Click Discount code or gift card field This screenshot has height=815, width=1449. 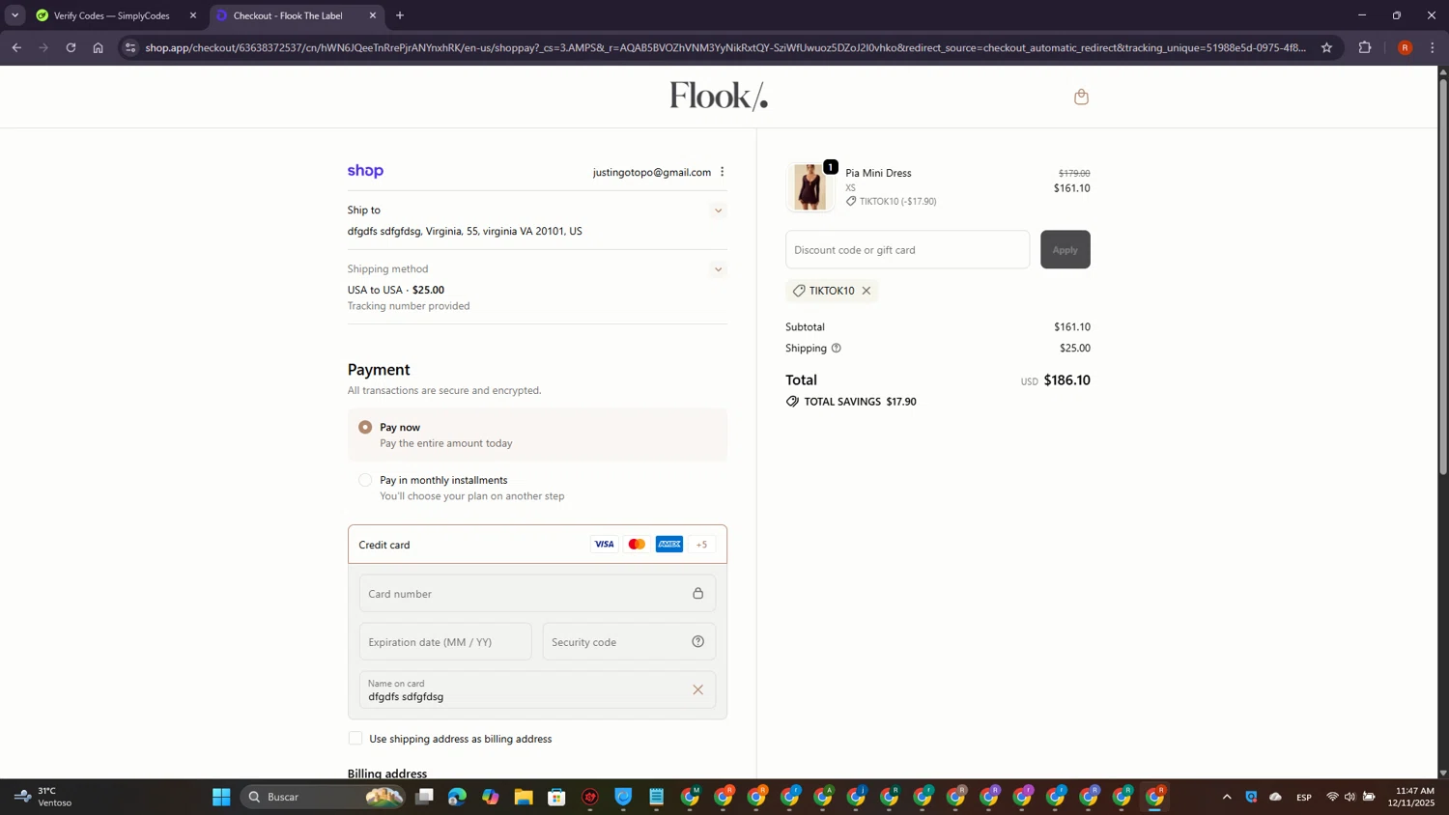point(907,249)
